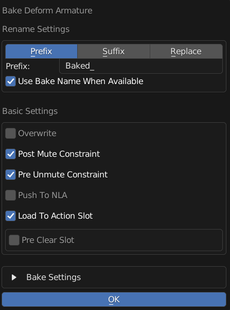This screenshot has width=230, height=310.
Task: Confirm the dialog with OK
Action: coord(114,299)
